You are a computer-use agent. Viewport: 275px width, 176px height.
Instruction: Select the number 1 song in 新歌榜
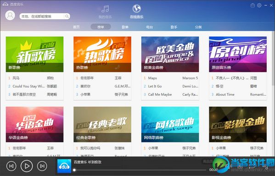point(16,78)
